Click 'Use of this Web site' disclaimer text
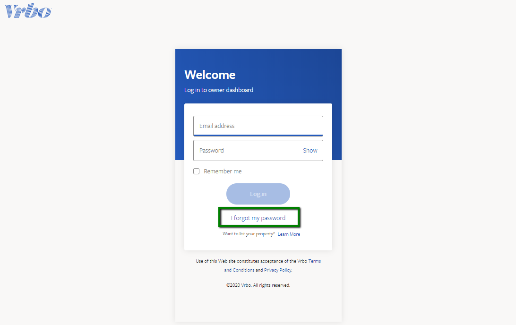This screenshot has height=325, width=516. click(215, 261)
